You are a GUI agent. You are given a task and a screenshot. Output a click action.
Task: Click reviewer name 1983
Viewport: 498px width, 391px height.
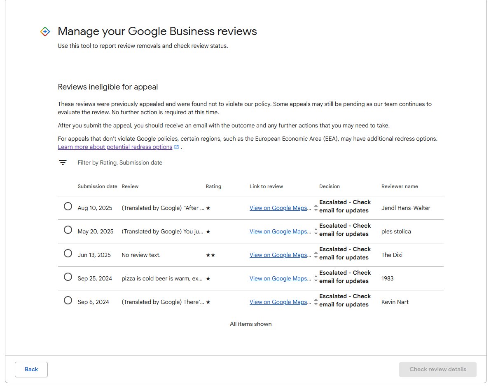(388, 278)
